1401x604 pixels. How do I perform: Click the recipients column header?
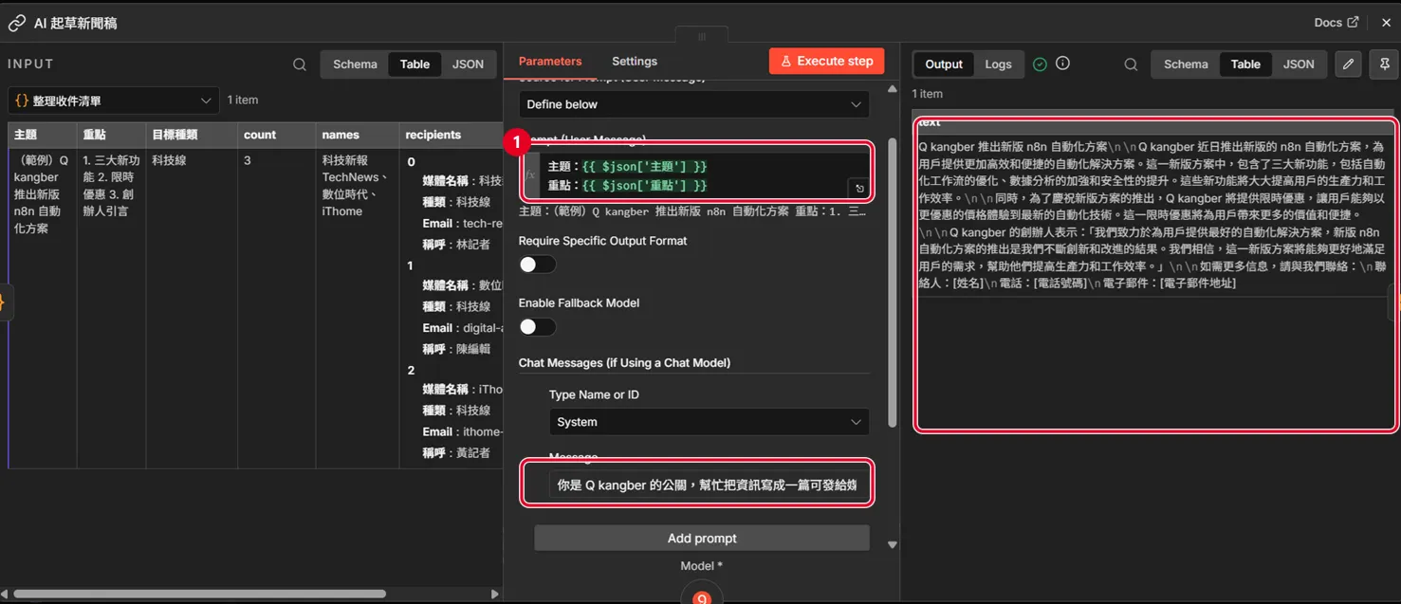[x=451, y=135]
